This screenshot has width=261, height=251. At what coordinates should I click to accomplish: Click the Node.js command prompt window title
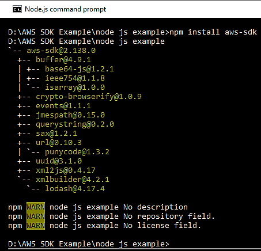coord(66,9)
